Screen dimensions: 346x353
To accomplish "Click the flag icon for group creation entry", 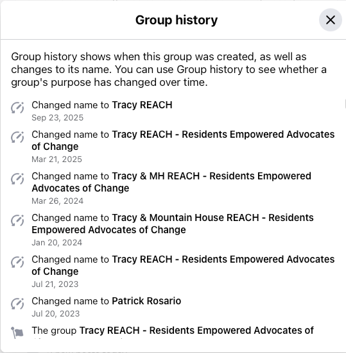I will (x=17, y=332).
